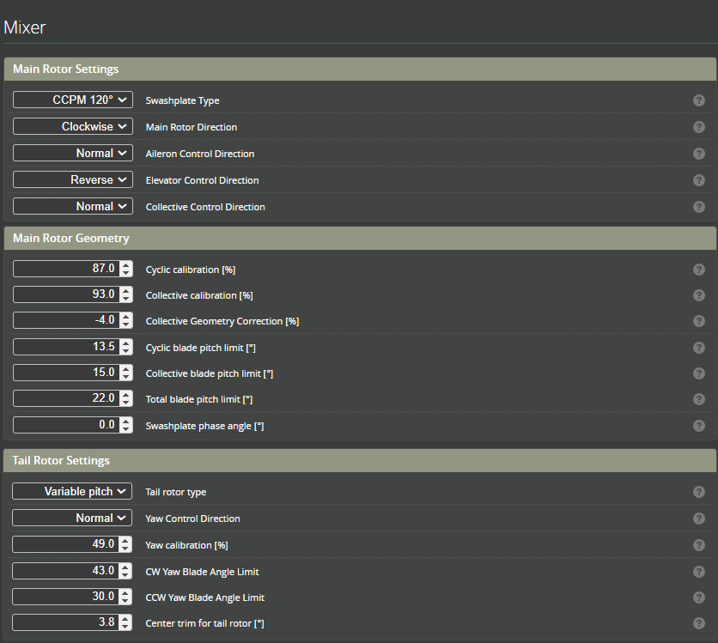Click help icon for Total blade pitch limit
Screen dimensions: 718x643
(699, 399)
